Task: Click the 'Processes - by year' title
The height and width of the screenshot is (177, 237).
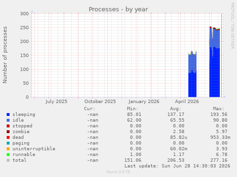Action: pos(118,10)
